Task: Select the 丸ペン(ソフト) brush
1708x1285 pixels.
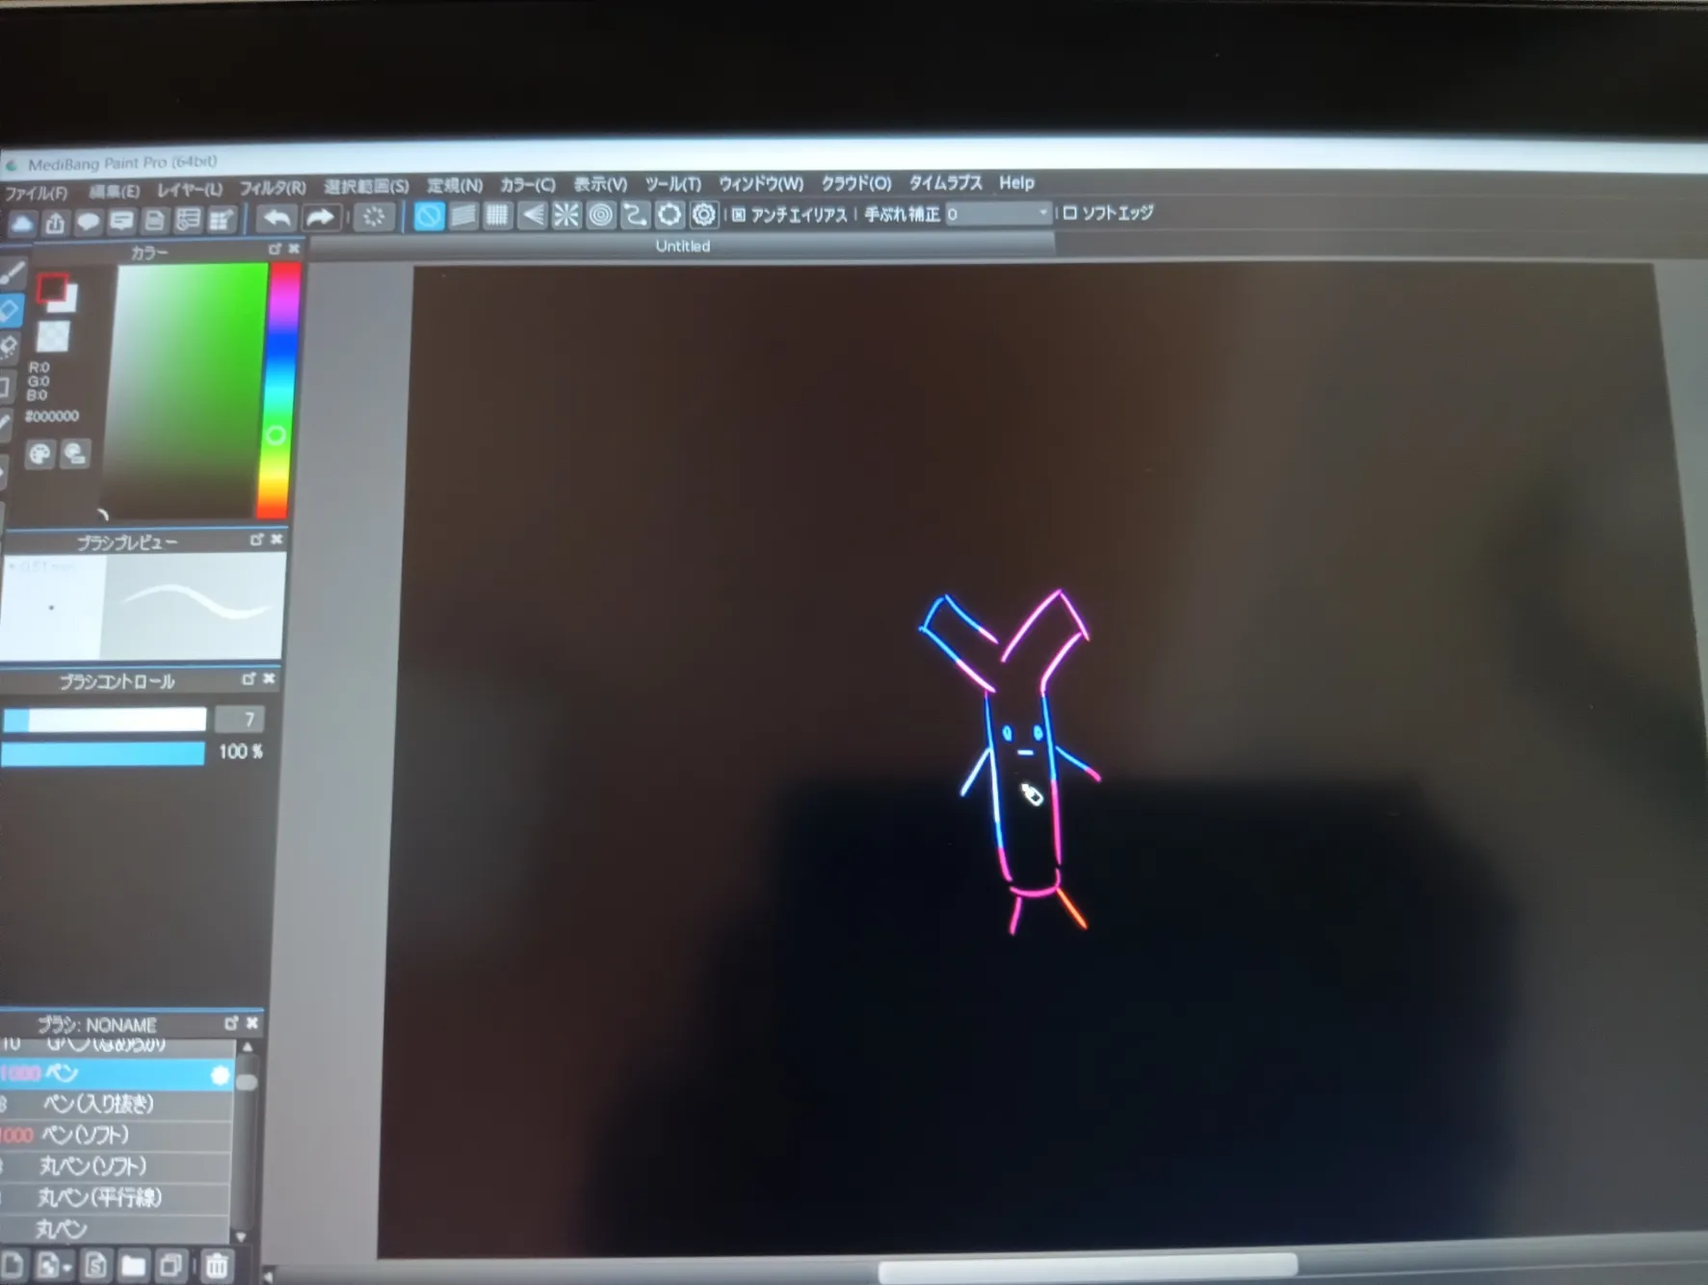Action: [x=116, y=1167]
